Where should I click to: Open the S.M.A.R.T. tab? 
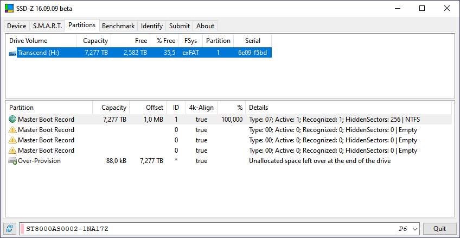pos(47,26)
